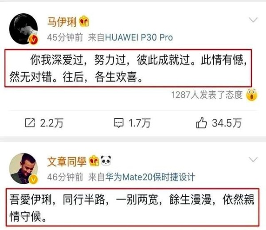Click the gold verified V badge on 文章同學's avatar
Screen dimensions: 266x230
[33, 180]
